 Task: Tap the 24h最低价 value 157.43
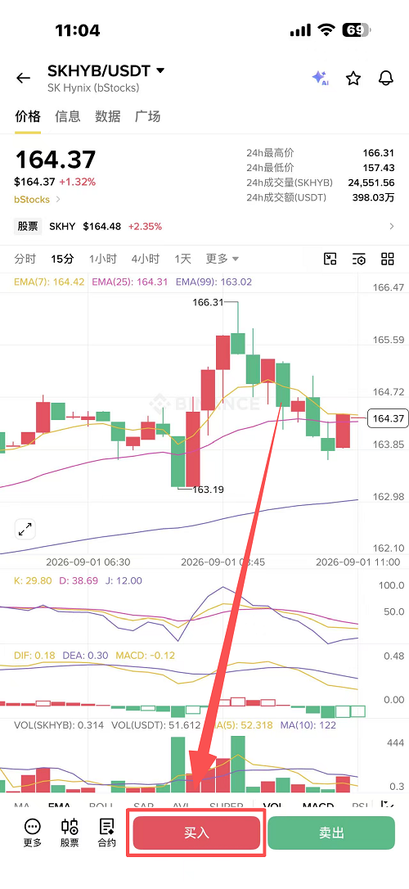(379, 168)
